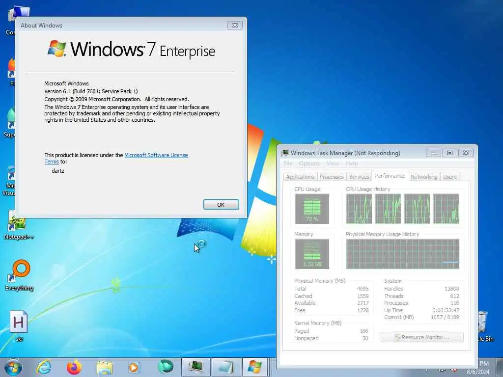This screenshot has width=503, height=377.
Task: Open Windows Media Player taskbar icon
Action: 134,367
